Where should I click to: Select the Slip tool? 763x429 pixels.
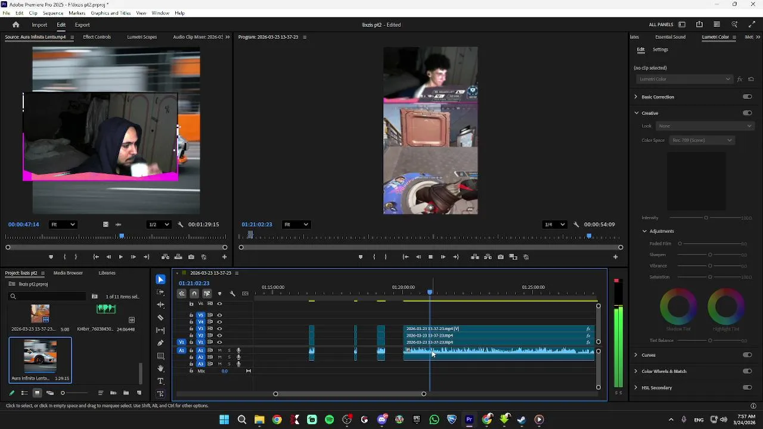tap(160, 330)
